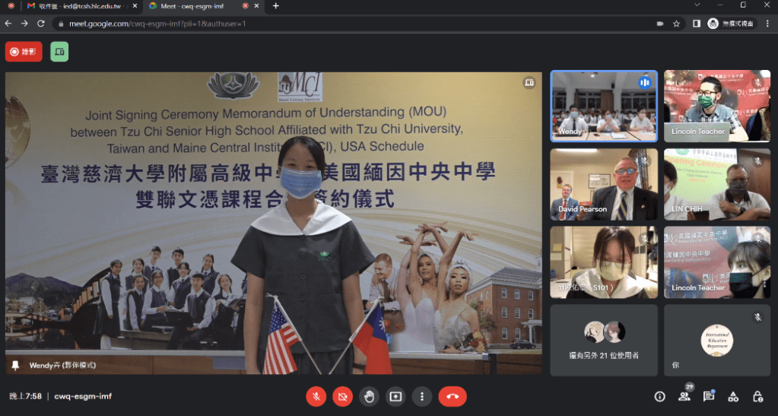Select the David Pearson video tile
The width and height of the screenshot is (778, 416).
pos(604,184)
